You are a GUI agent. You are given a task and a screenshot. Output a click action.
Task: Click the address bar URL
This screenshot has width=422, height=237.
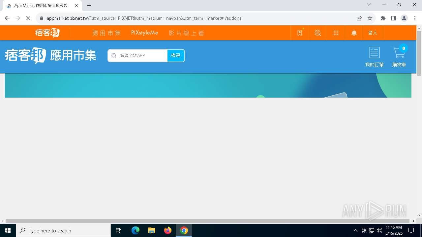tap(144, 18)
